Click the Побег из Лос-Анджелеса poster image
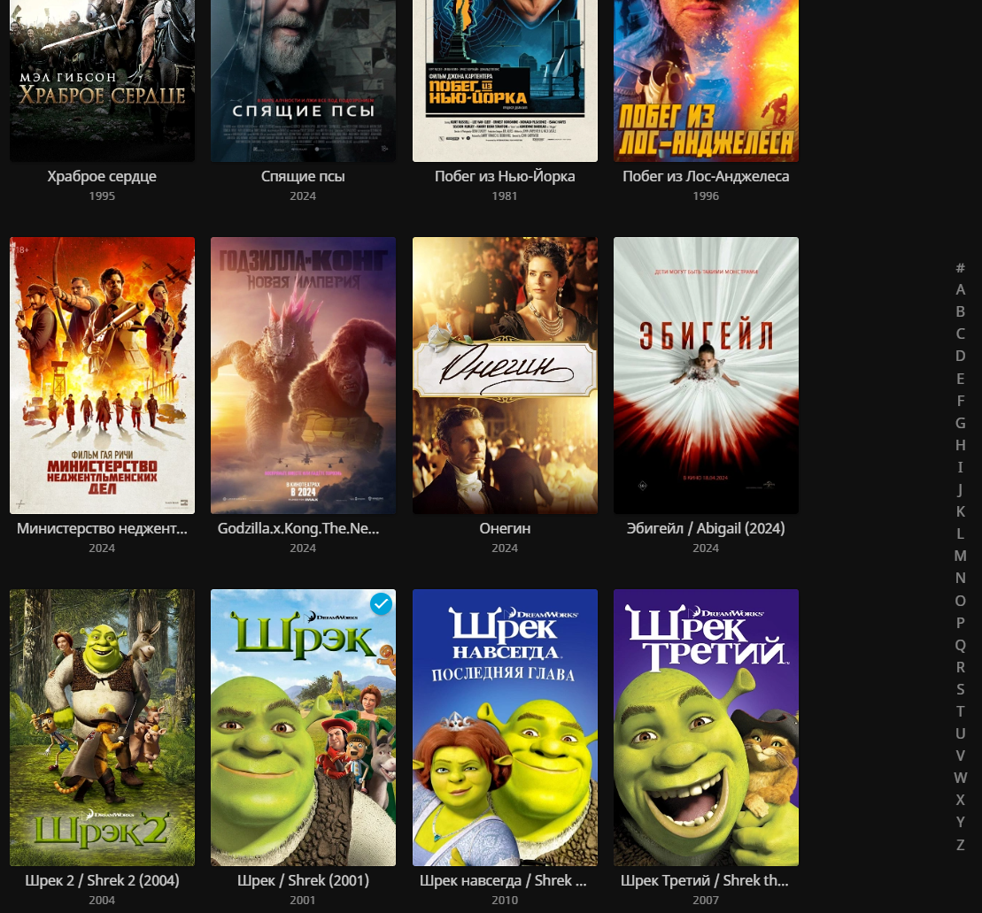982x913 pixels. point(706,80)
